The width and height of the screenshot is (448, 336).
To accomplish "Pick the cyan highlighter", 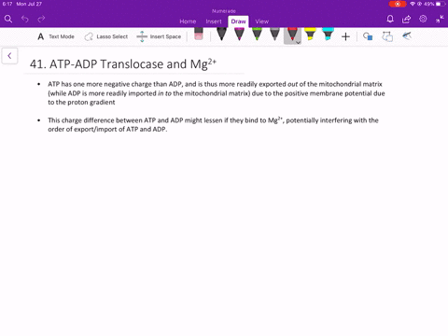I will (328, 35).
